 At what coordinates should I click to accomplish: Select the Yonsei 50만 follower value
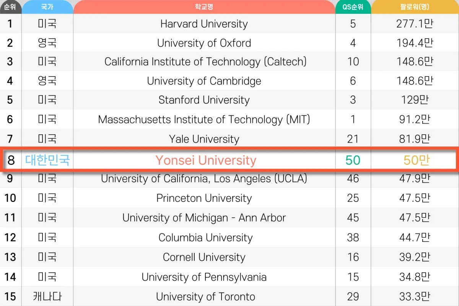(417, 160)
